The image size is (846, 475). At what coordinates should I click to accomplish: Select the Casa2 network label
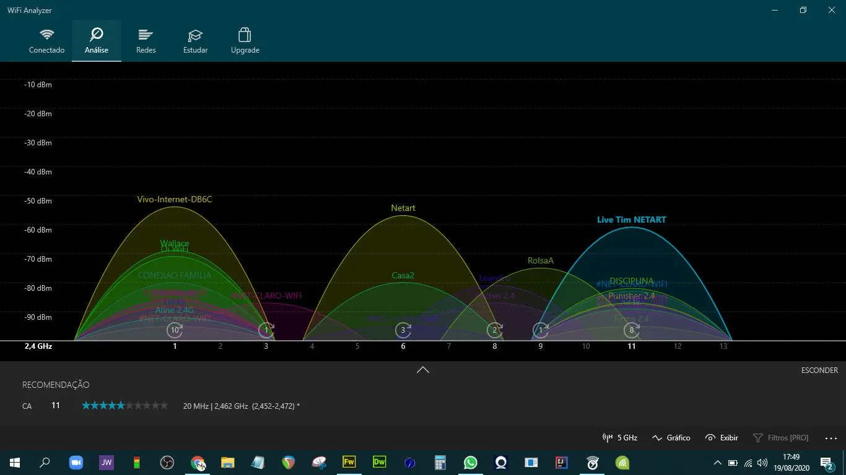pyautogui.click(x=403, y=276)
